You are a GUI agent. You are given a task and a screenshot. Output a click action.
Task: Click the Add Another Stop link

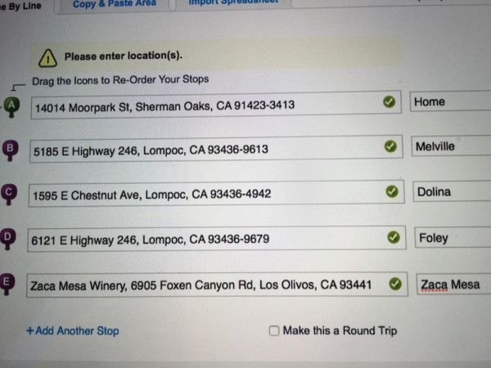(73, 330)
